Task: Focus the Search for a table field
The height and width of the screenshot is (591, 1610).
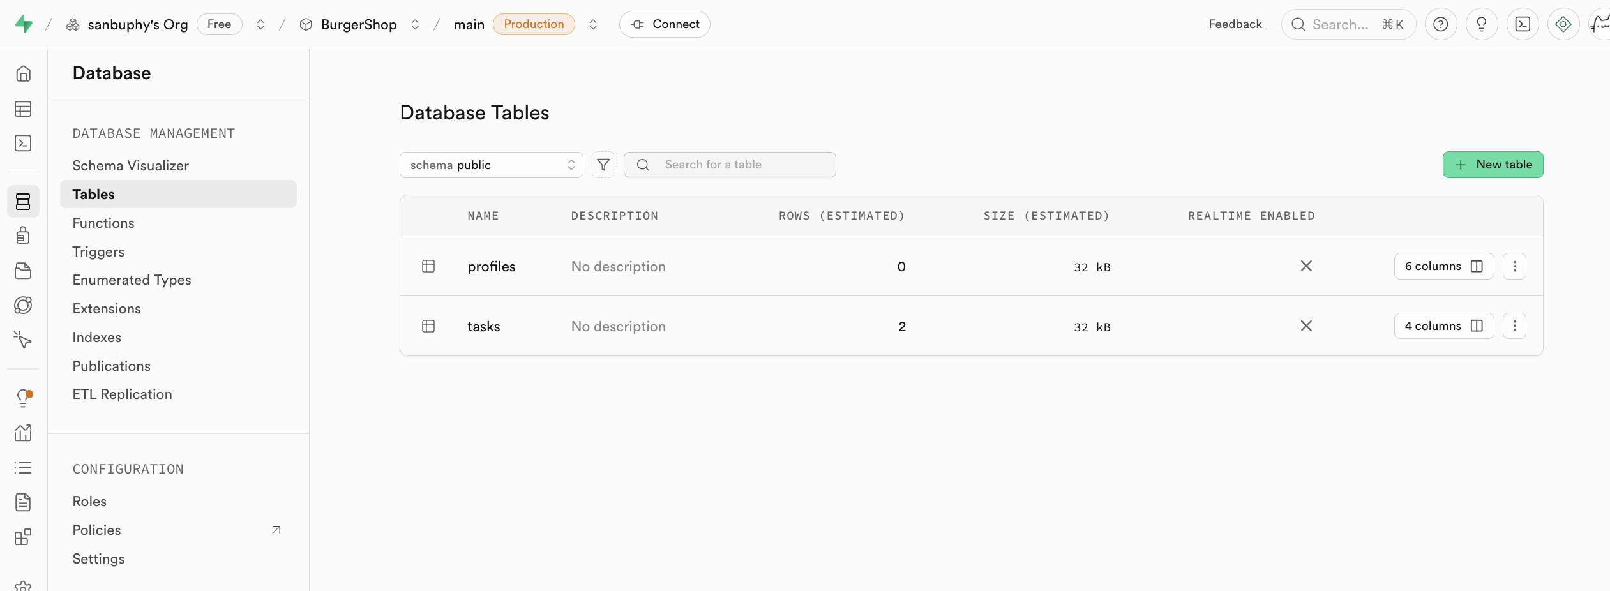Action: (x=741, y=165)
